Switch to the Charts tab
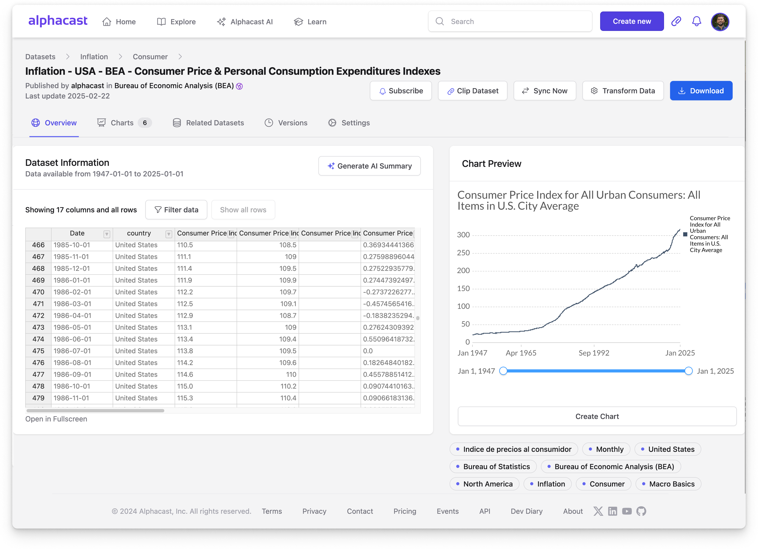The image size is (758, 549). 124,123
